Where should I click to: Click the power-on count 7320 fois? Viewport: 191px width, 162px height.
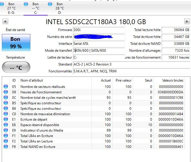click(x=176, y=51)
